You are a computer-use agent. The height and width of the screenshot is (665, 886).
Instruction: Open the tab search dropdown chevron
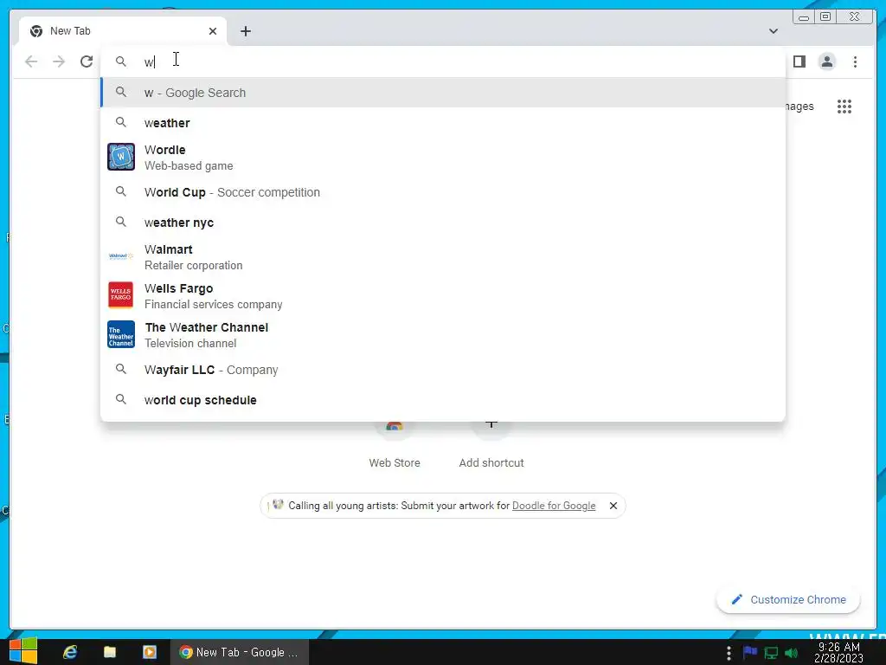[x=774, y=31]
